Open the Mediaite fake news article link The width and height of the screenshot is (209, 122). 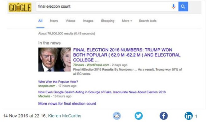(x=102, y=92)
